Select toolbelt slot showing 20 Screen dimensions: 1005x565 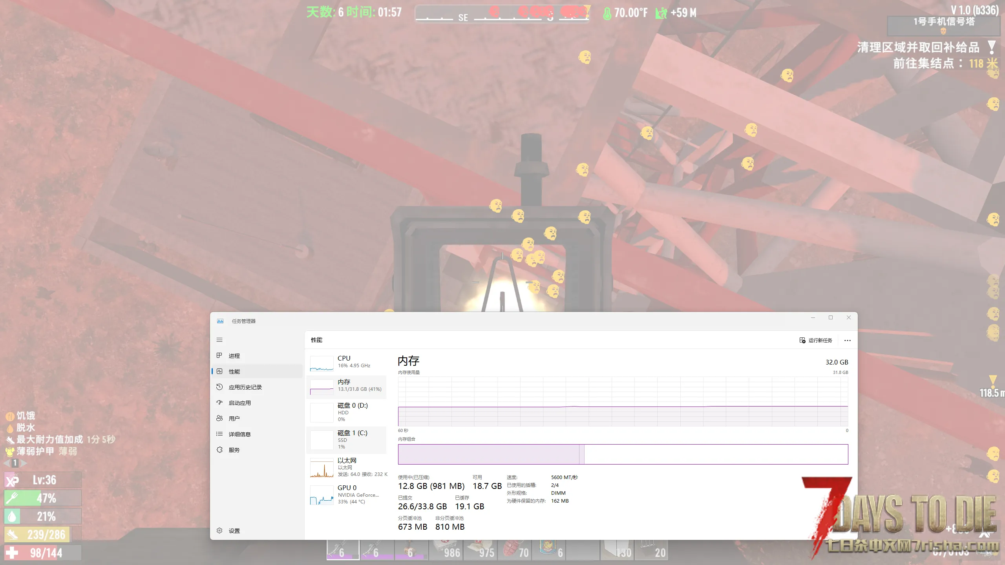(651, 549)
